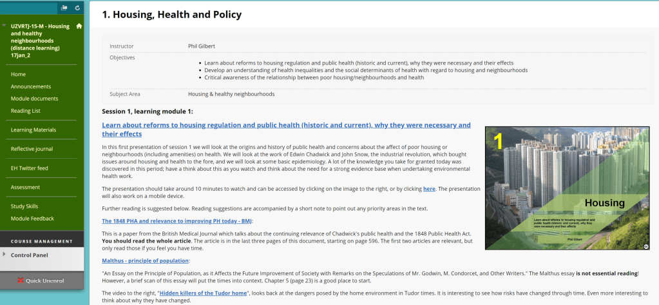Image resolution: width=659 pixels, height=305 pixels.
Task: Expand the Control Panel section
Action: tap(5, 255)
